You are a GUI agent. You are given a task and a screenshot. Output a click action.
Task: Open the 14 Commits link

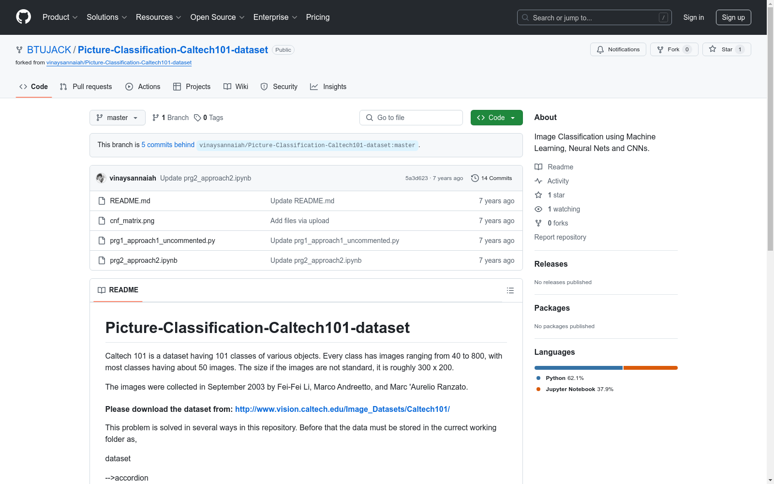tap(491, 178)
